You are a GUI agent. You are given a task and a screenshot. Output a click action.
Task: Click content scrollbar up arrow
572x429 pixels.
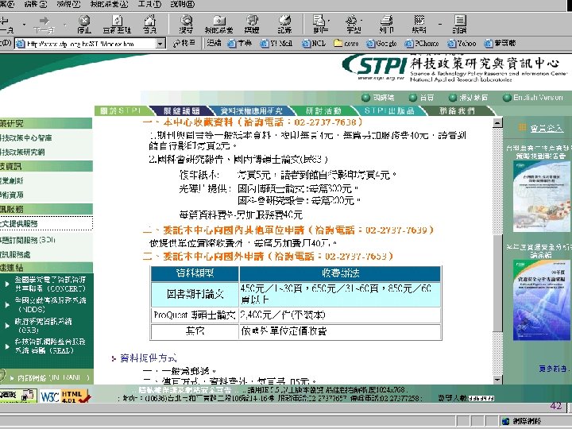click(497, 123)
